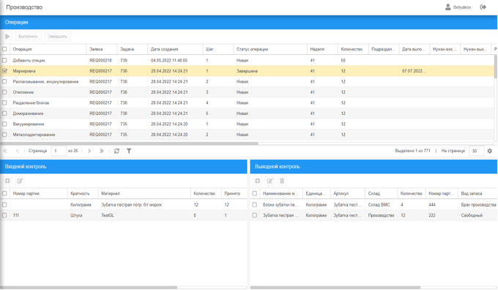Check the Распаковывание, аккумулирование row checkbox
This screenshot has width=498, height=290.
[x=4, y=81]
